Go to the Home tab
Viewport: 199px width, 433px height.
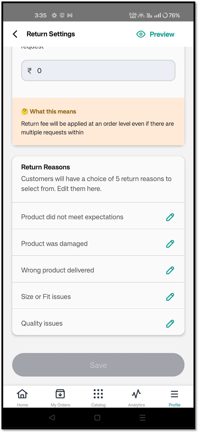[22, 397]
